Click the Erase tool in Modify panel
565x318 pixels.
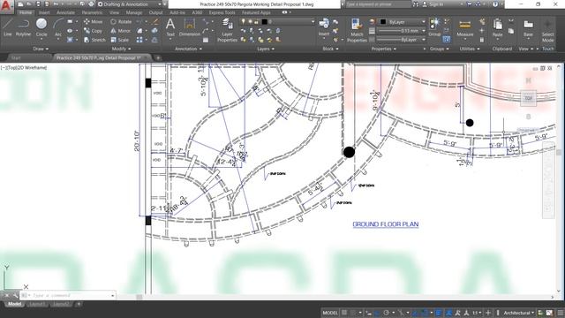(155, 21)
